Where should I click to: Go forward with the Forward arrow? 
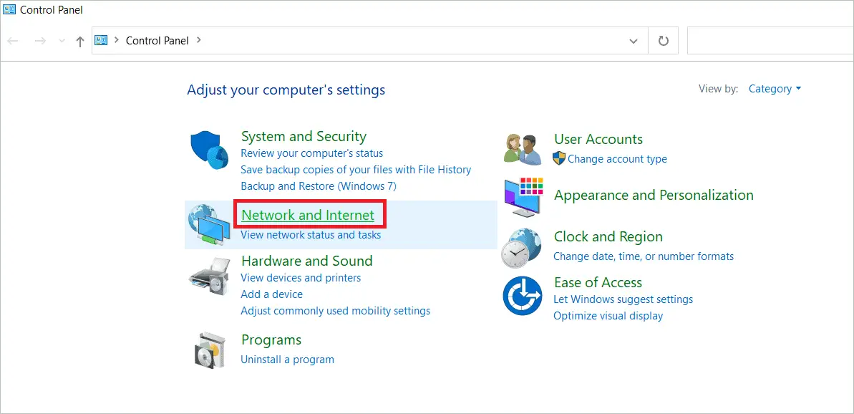point(40,41)
